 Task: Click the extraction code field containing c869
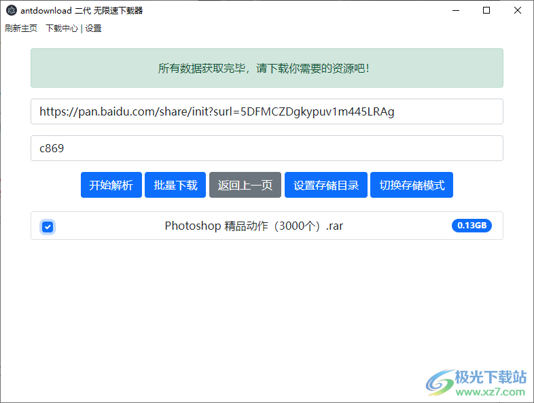pos(266,148)
